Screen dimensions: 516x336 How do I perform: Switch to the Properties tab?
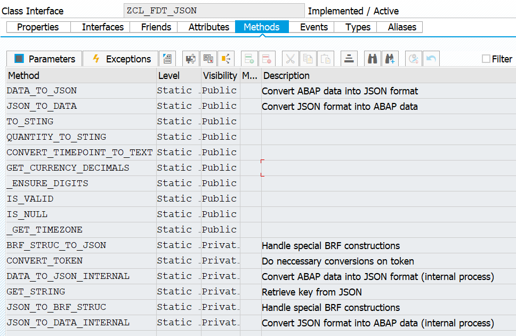pos(38,27)
